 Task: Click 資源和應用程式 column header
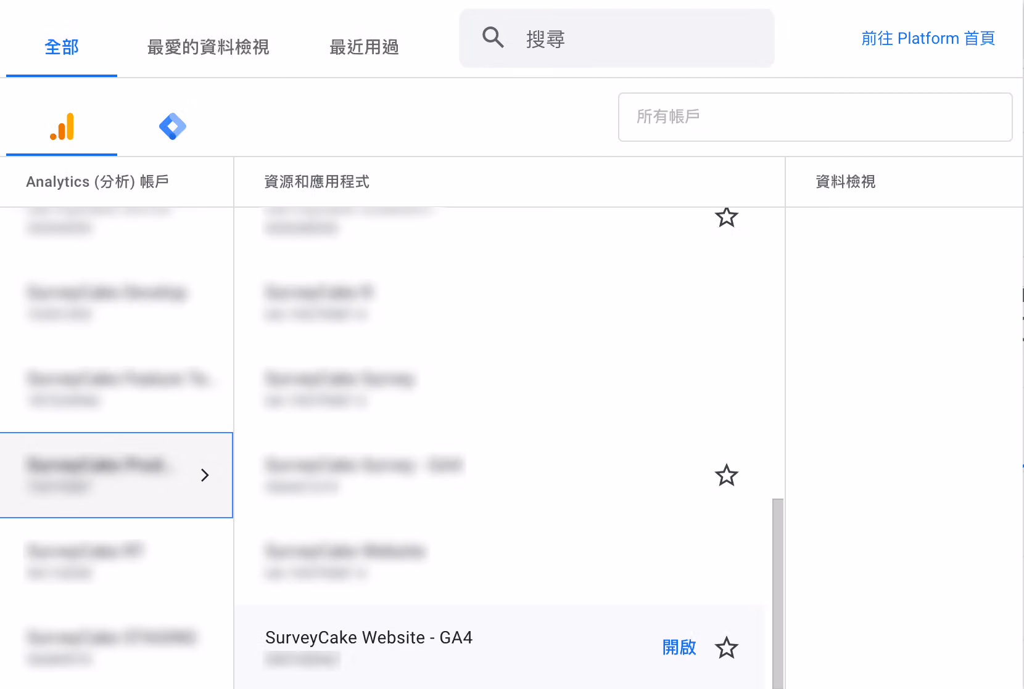pos(316,182)
